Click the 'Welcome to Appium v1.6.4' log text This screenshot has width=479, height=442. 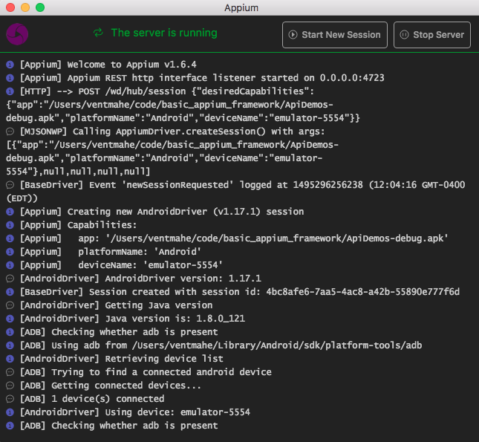[131, 65]
